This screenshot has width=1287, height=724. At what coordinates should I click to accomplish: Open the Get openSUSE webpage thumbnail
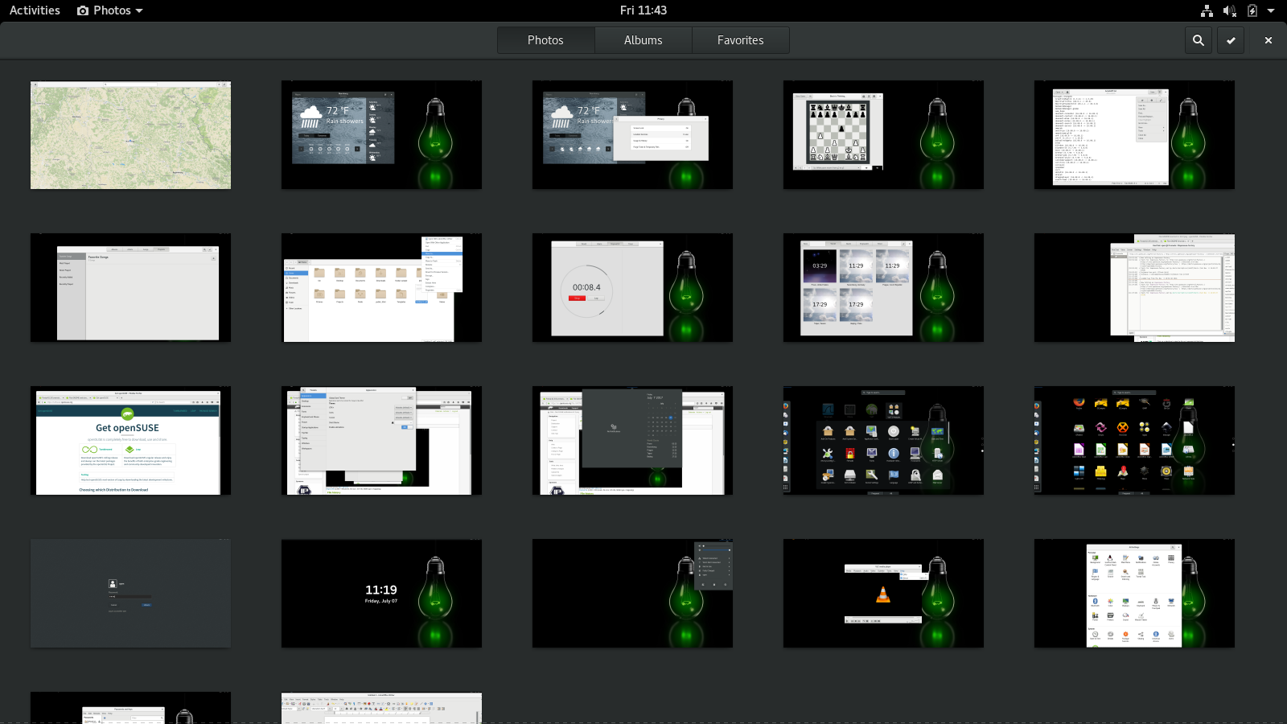coord(130,441)
